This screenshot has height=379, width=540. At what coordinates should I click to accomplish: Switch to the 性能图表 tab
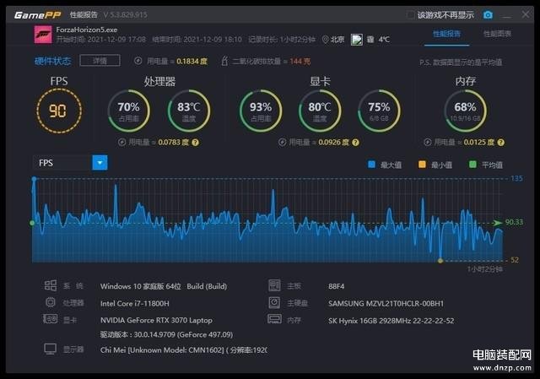click(497, 34)
